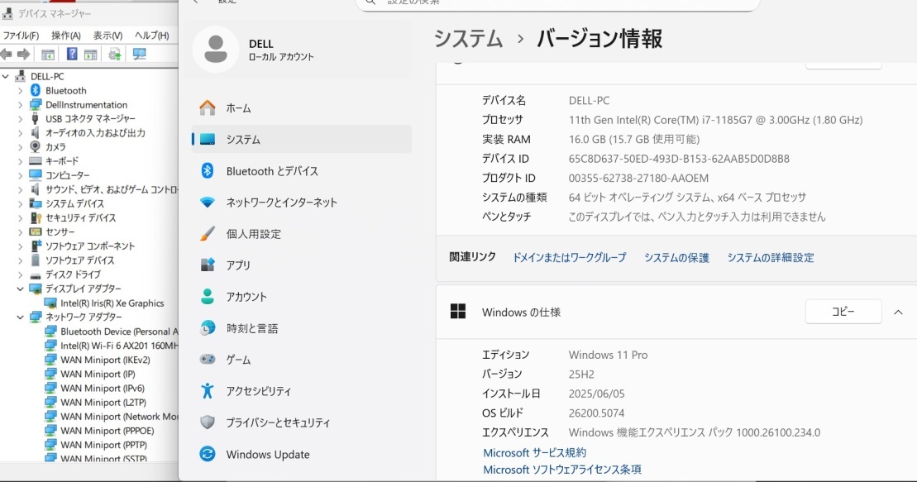This screenshot has height=482, width=917.
Task: Click the 時刻と言語 globe-clock icon
Action: click(207, 328)
